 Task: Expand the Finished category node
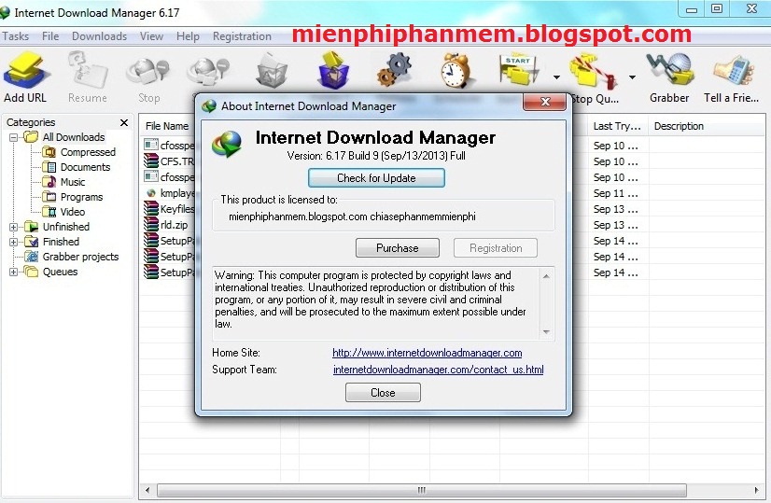pos(13,242)
